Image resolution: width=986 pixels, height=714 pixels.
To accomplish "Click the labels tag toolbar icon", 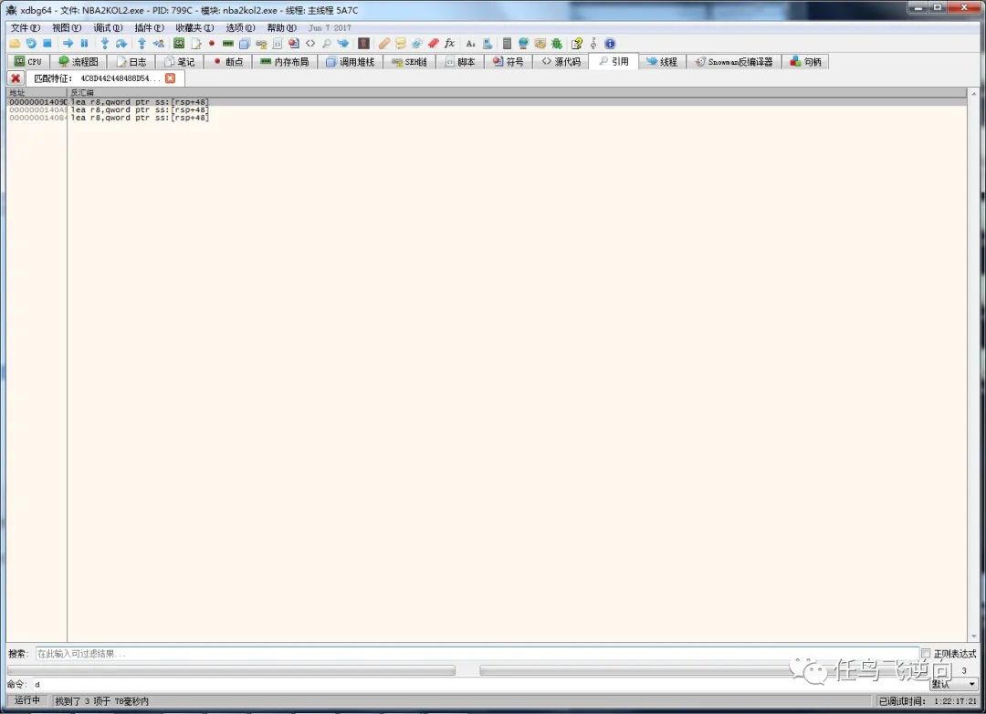I will point(417,44).
